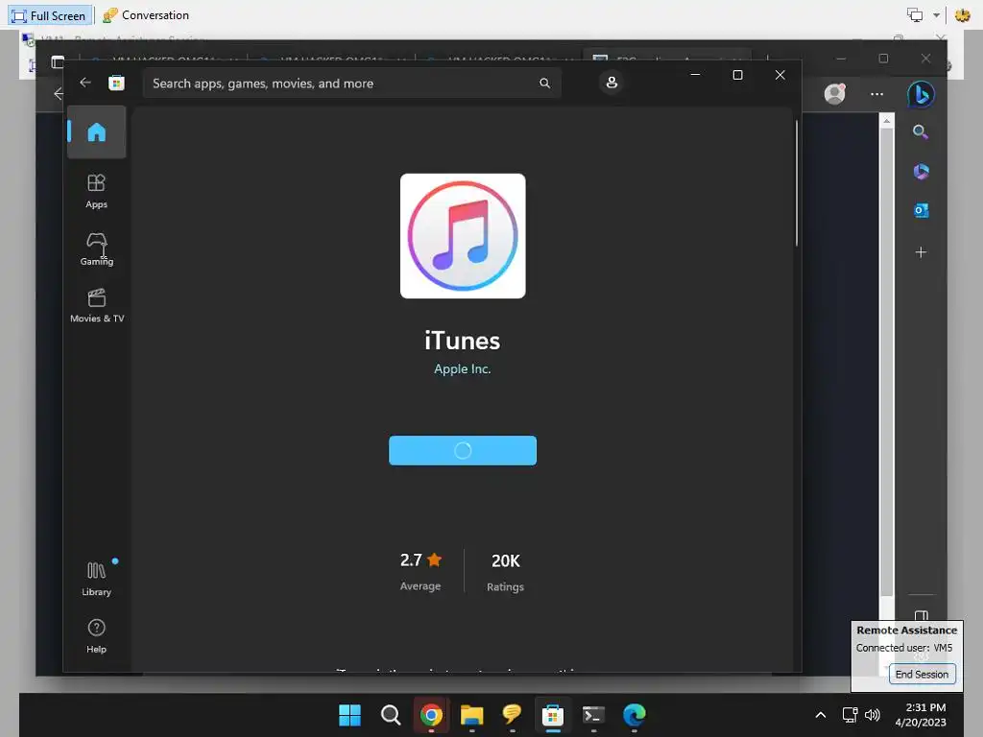Click the Edge window vertical scrollbar
Screen dimensions: 983x737
[886, 362]
